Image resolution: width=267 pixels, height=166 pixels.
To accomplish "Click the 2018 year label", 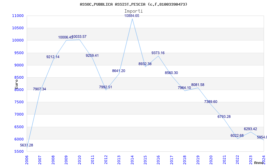I will [x=185, y=160].
